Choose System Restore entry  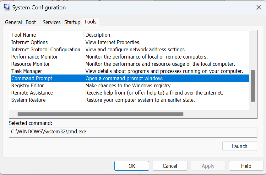[x=28, y=100]
